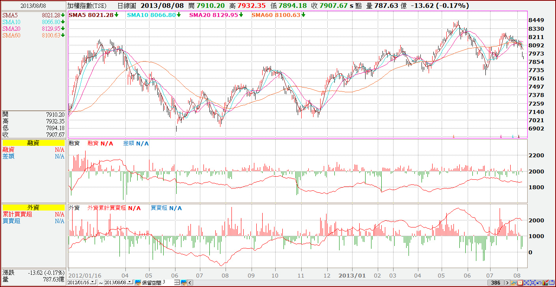Click the 保留空間 value field
Image resolution: width=556 pixels, height=287 pixels.
[x=167, y=282]
